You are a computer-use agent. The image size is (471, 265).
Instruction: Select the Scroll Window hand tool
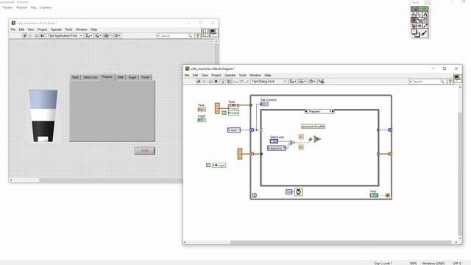click(425, 20)
